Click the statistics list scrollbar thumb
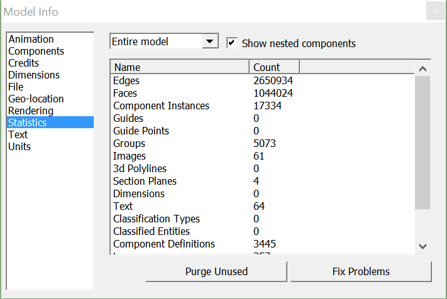Screen dimensions: 447x299 point(422,143)
